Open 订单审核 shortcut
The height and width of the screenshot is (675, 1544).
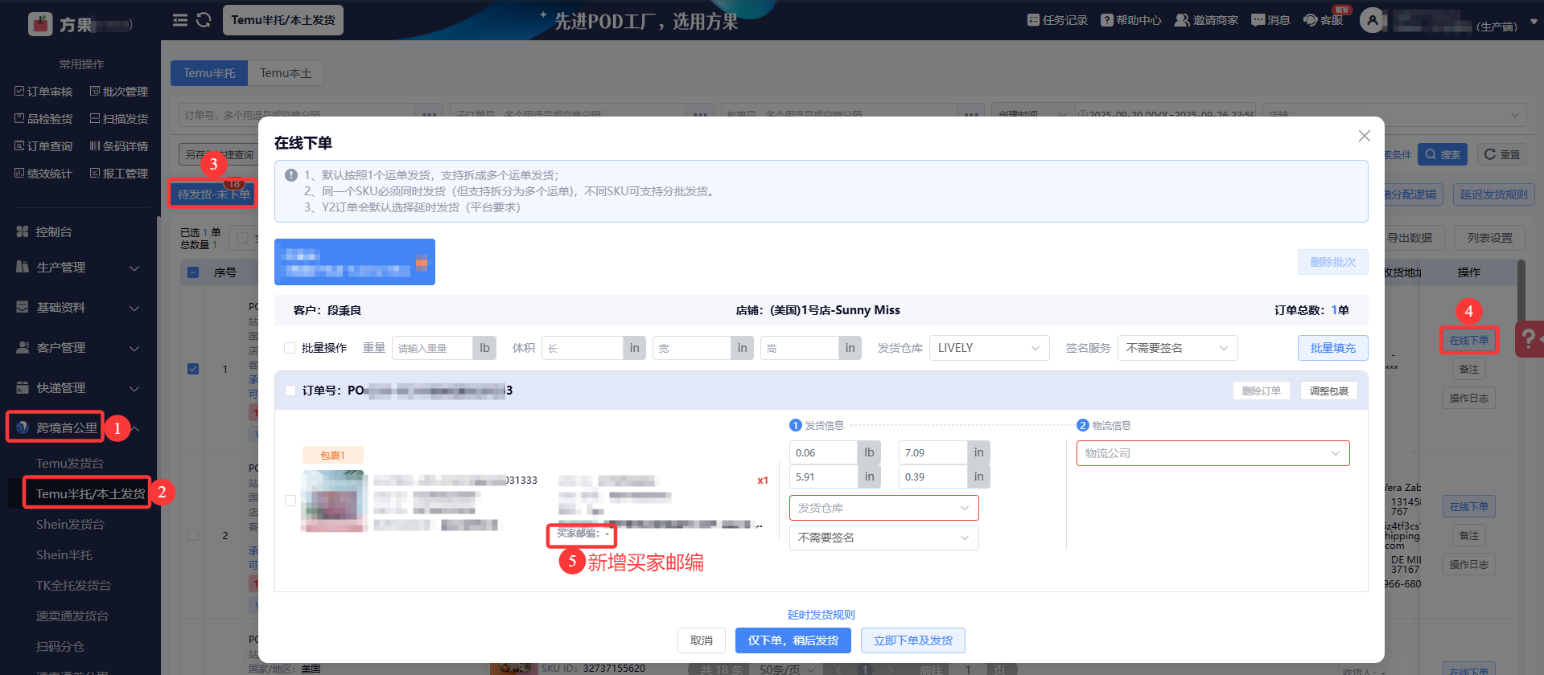(x=43, y=92)
